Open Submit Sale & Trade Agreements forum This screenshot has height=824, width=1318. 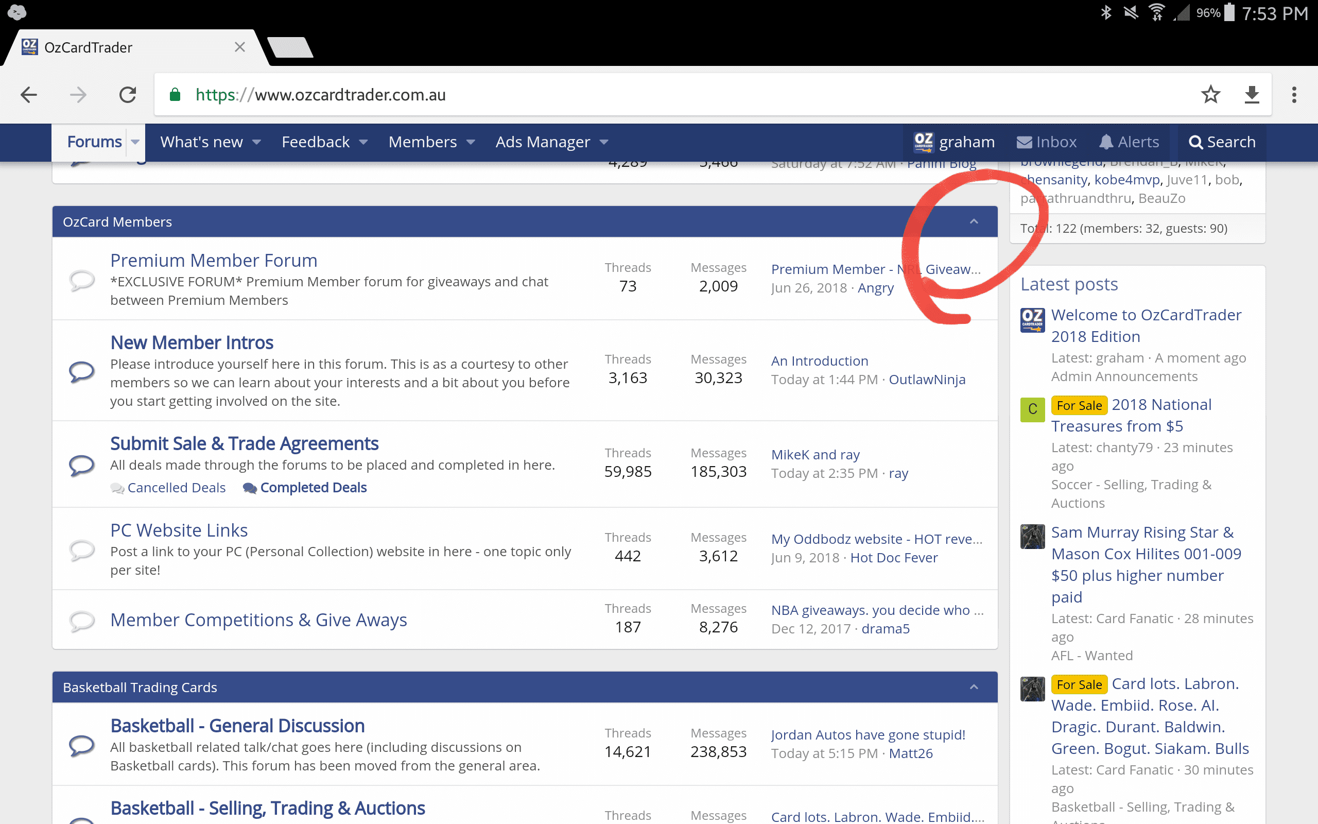click(244, 443)
